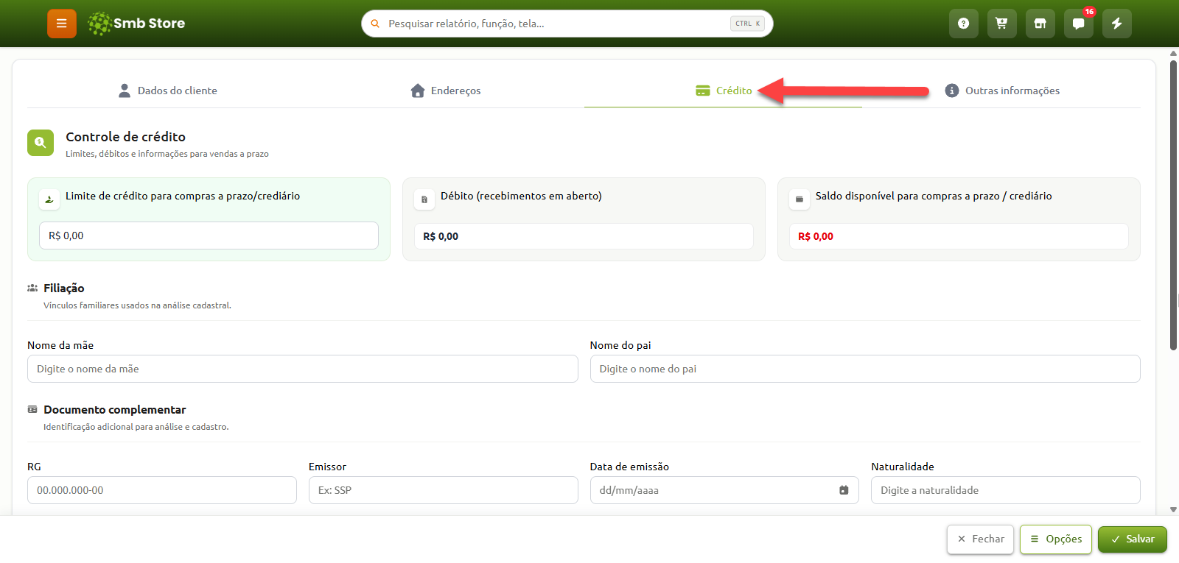Switch to Outras informações tab

click(1002, 91)
